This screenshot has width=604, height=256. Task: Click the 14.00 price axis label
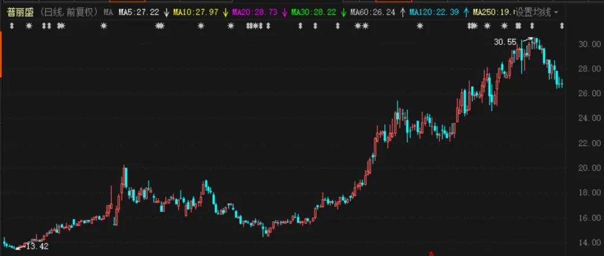click(591, 243)
